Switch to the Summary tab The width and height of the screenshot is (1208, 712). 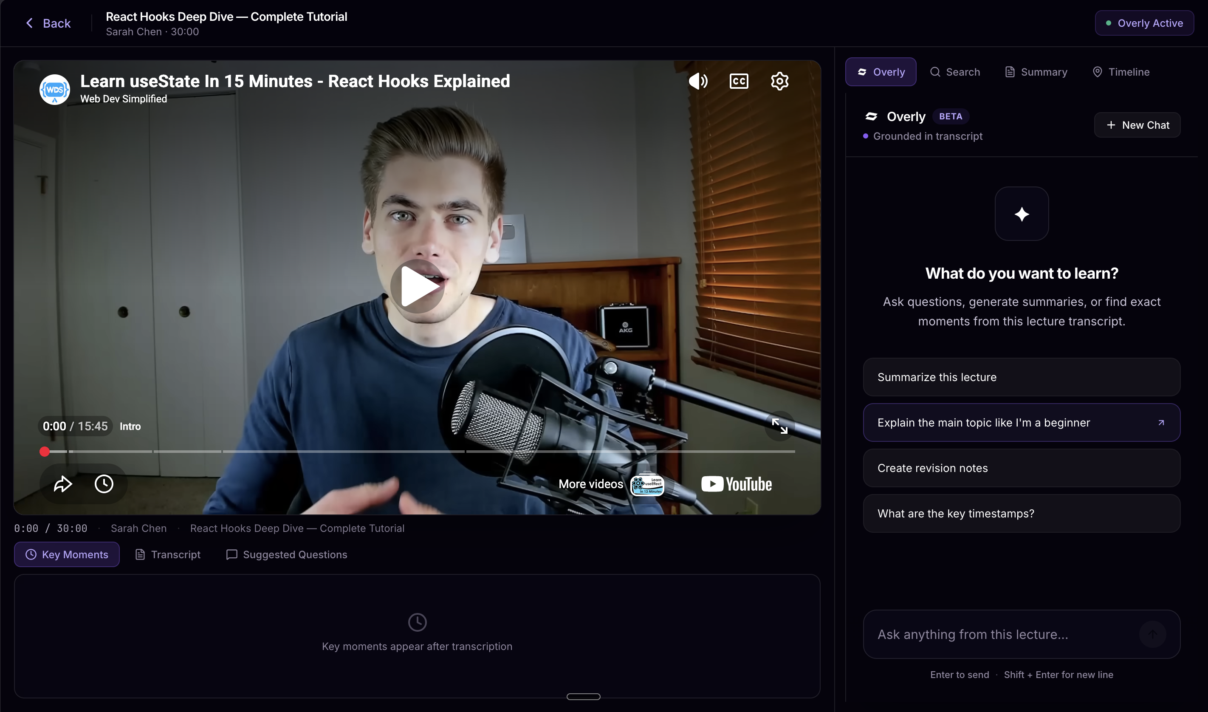click(1036, 72)
